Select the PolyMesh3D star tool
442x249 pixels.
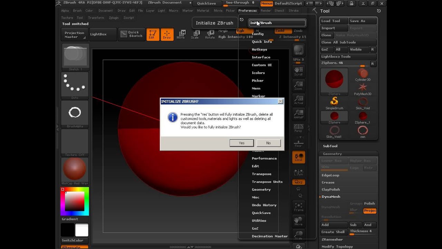tap(363, 89)
